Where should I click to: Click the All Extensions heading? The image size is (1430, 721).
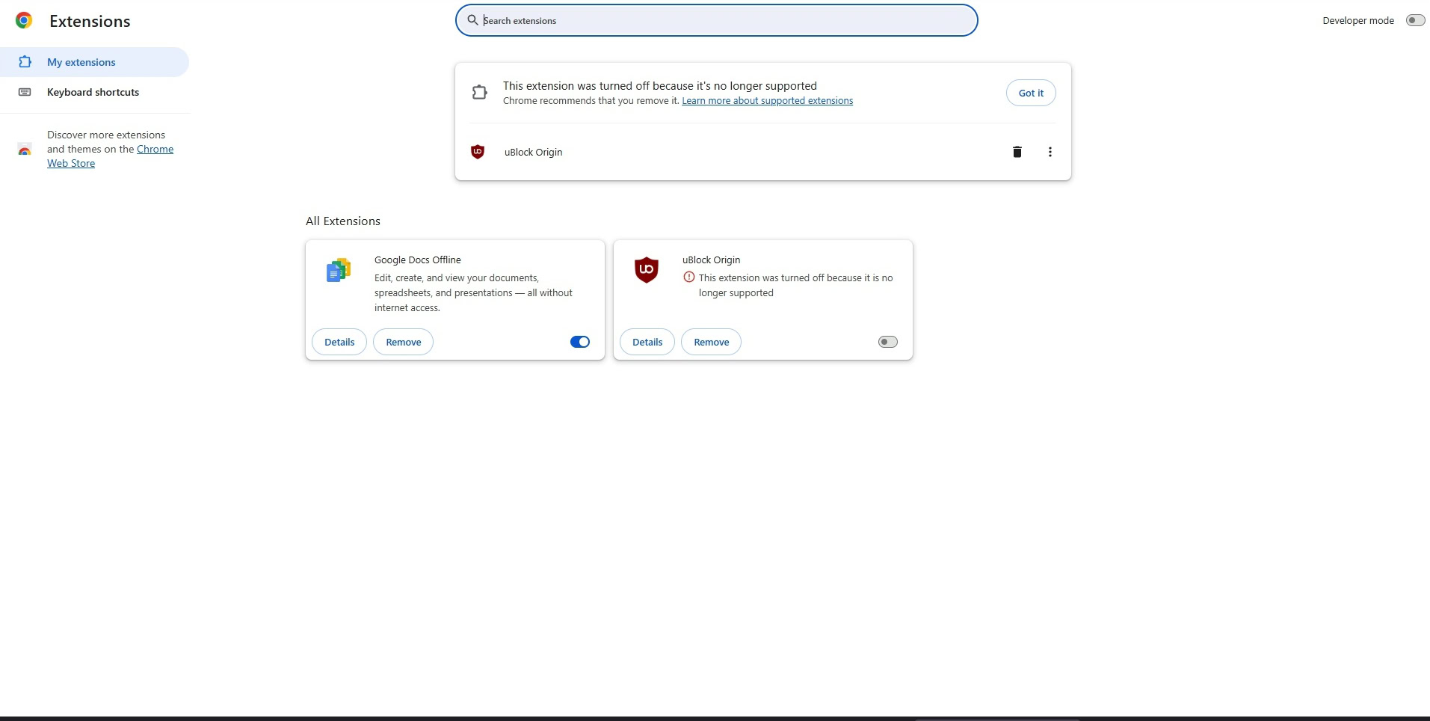pyautogui.click(x=343, y=221)
